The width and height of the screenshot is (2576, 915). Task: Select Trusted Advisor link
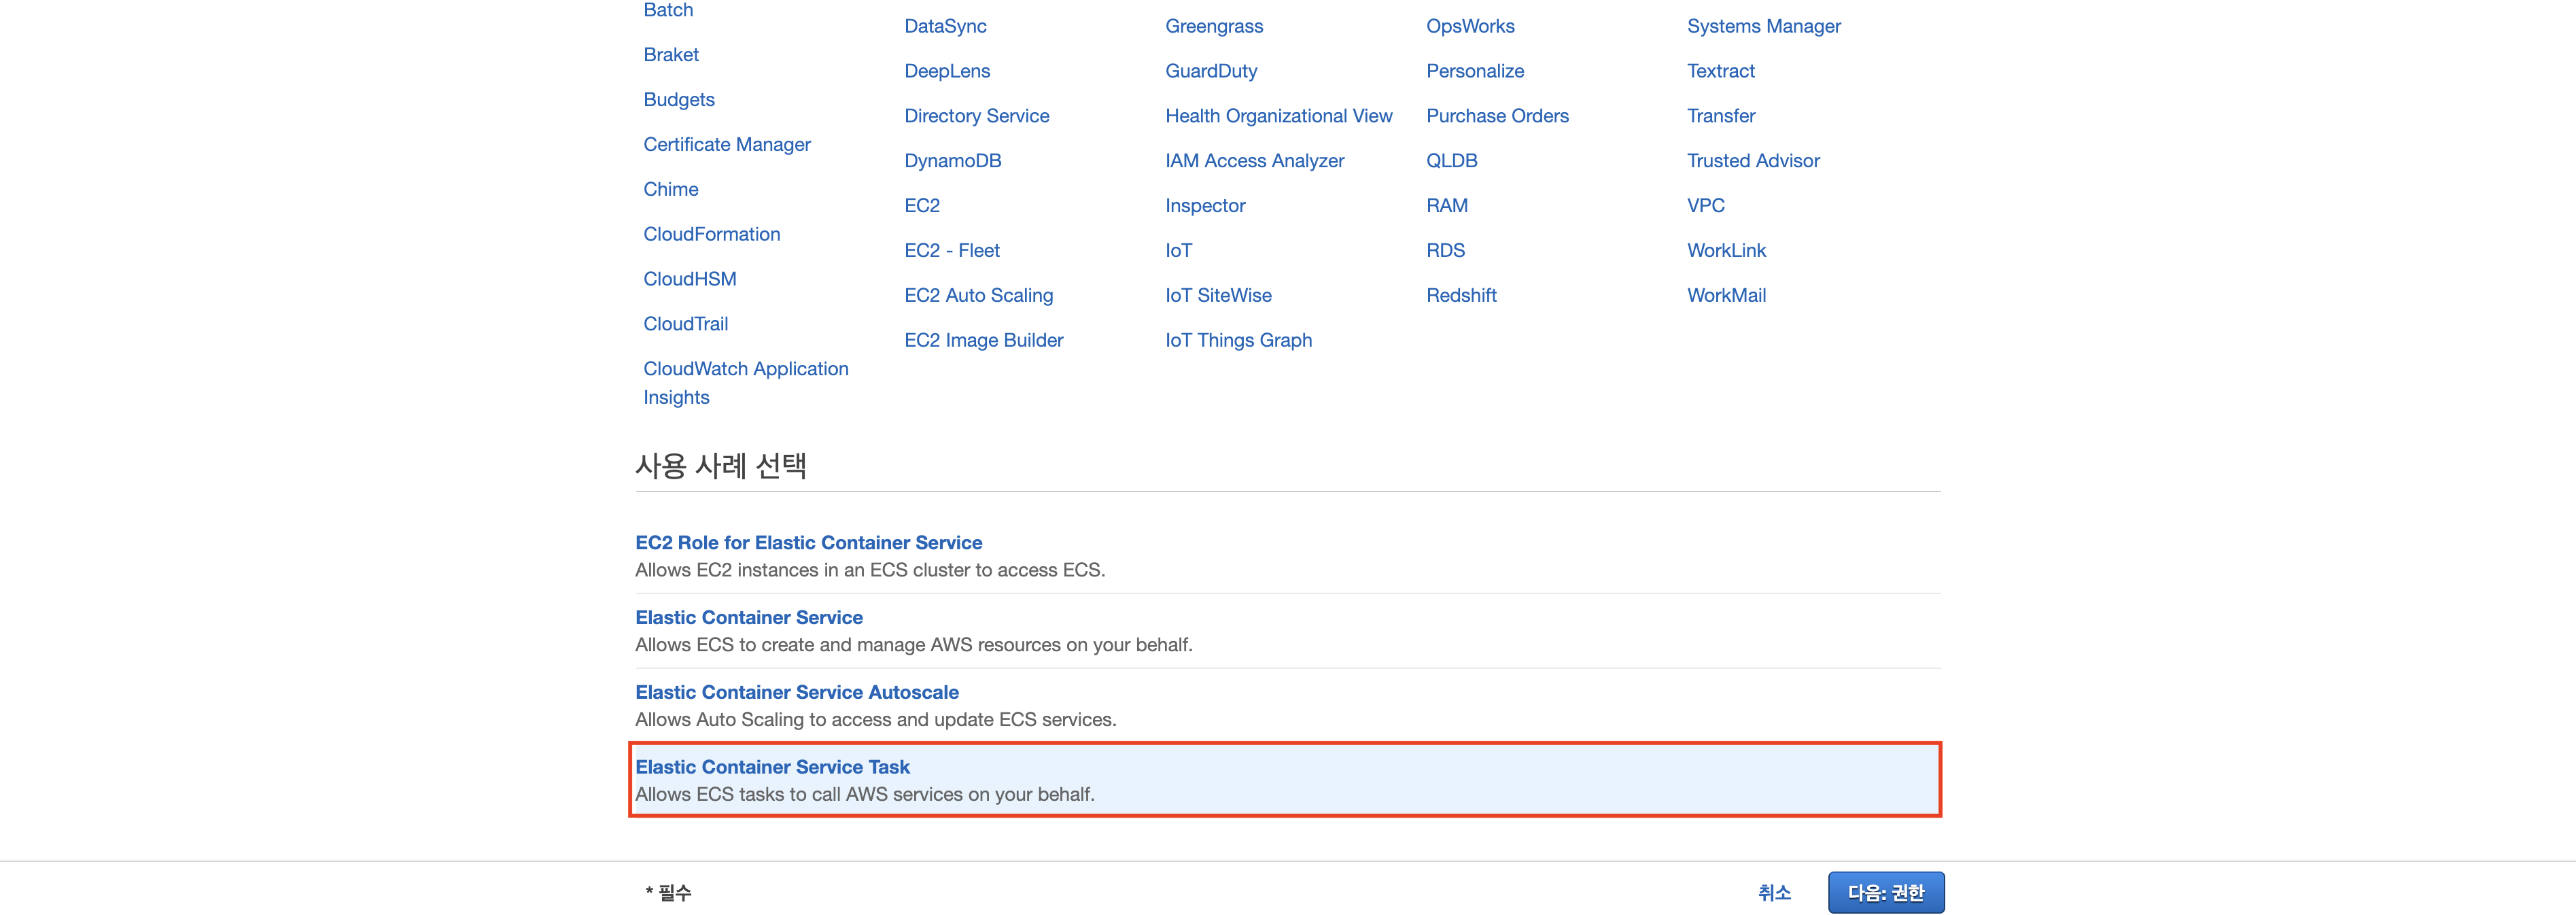click(1753, 162)
